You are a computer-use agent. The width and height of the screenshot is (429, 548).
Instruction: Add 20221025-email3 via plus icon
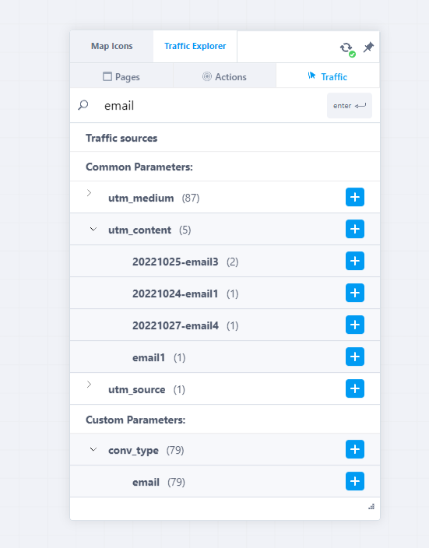[x=355, y=261]
